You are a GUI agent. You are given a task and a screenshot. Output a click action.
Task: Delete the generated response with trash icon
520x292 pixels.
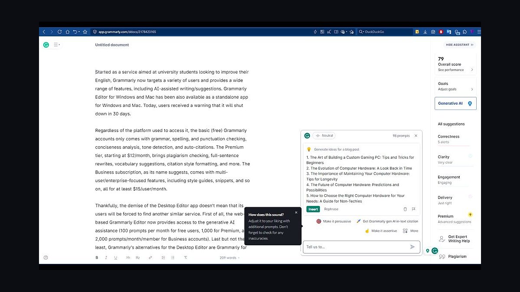pyautogui.click(x=405, y=209)
